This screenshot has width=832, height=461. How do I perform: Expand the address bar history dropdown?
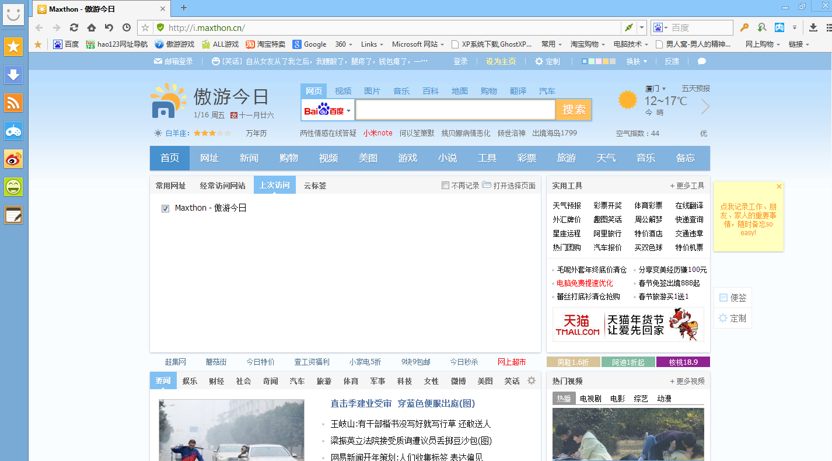point(642,27)
